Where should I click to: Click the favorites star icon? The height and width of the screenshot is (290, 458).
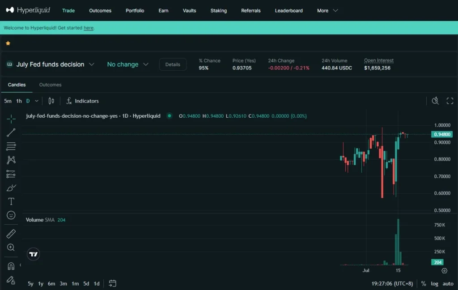[x=8, y=43]
